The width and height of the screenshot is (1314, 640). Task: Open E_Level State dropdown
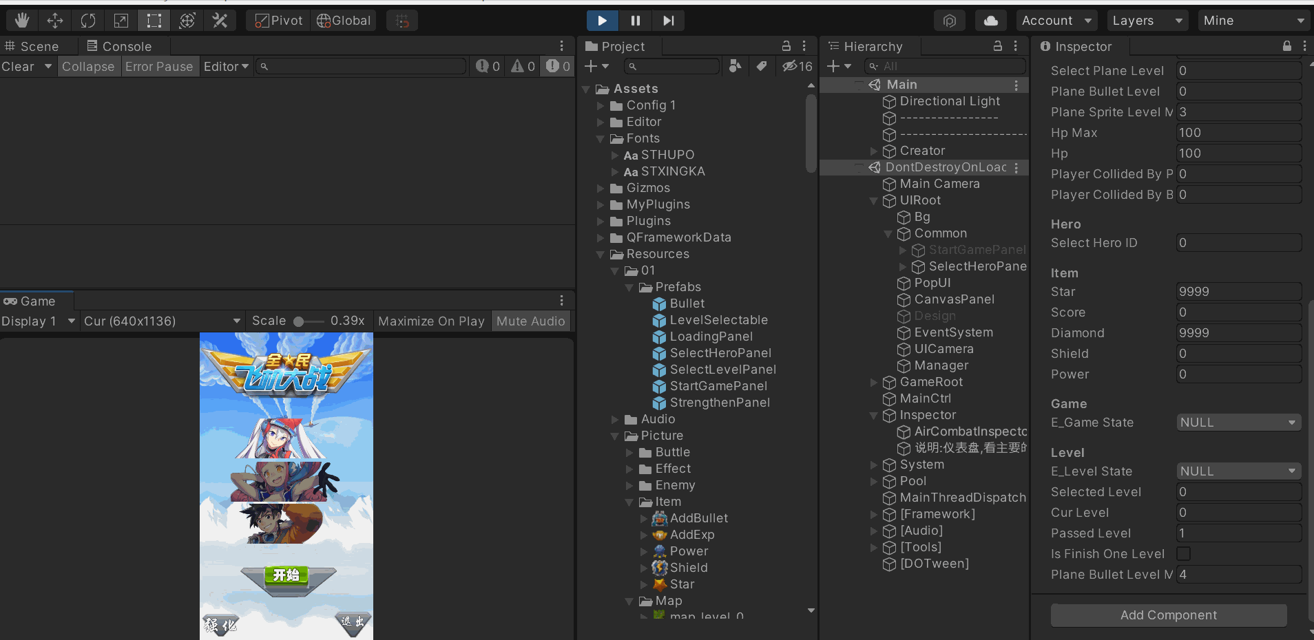(1239, 471)
